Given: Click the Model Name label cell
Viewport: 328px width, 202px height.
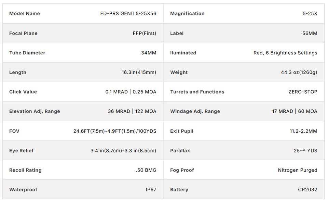Looking at the screenshot, I should click(25, 14).
